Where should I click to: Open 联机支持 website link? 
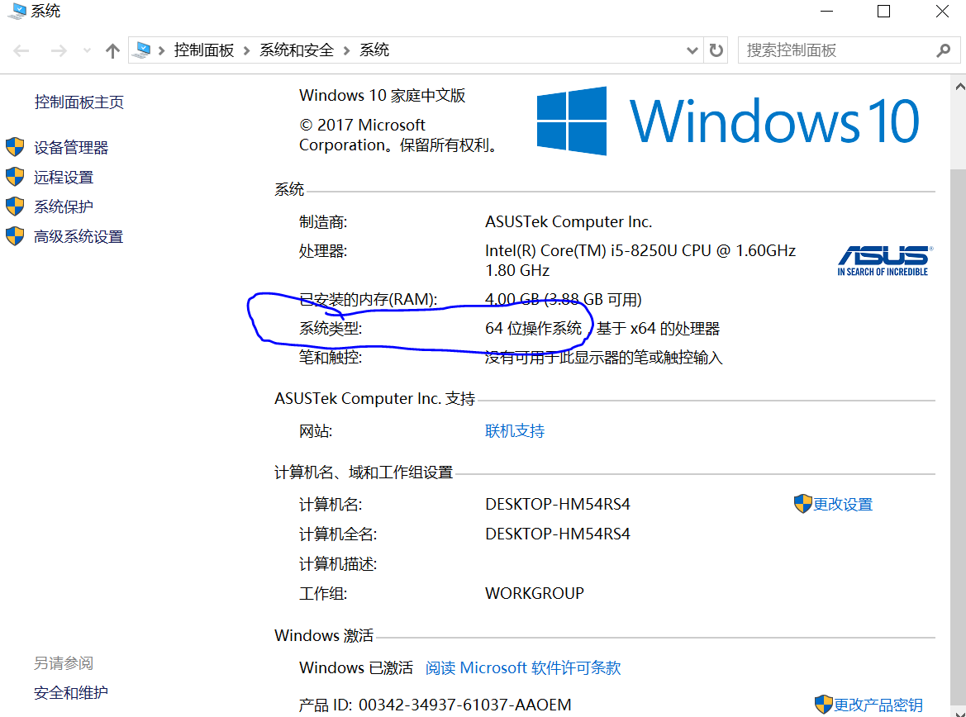coord(515,430)
